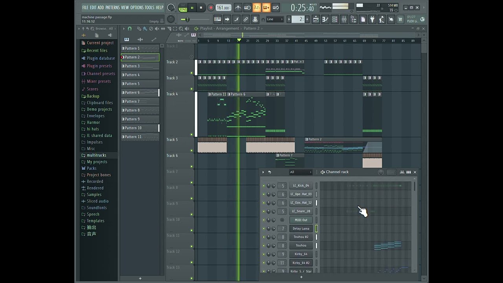Toggle Track 5 mute indicator
This screenshot has width=503, height=283.
192,151
